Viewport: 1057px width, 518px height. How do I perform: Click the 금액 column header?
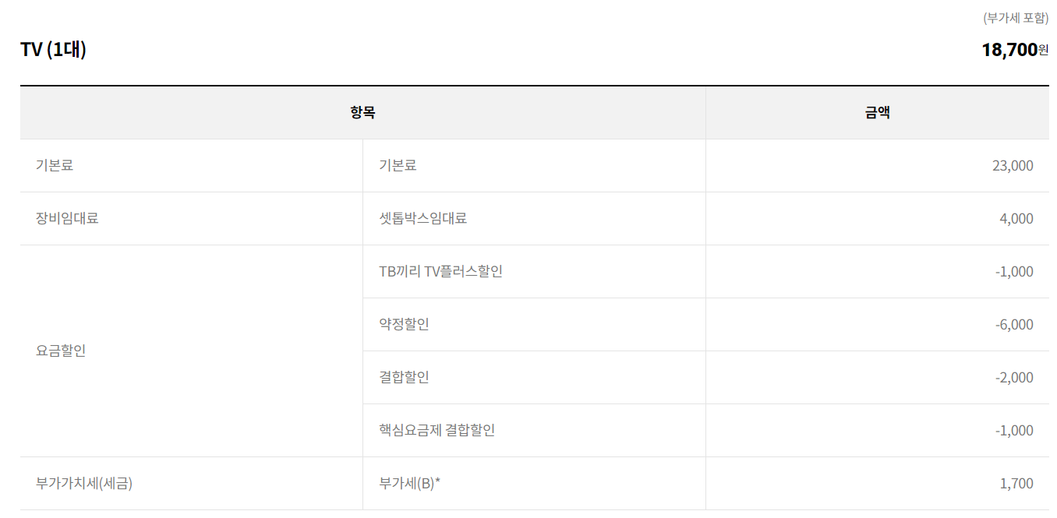click(877, 113)
